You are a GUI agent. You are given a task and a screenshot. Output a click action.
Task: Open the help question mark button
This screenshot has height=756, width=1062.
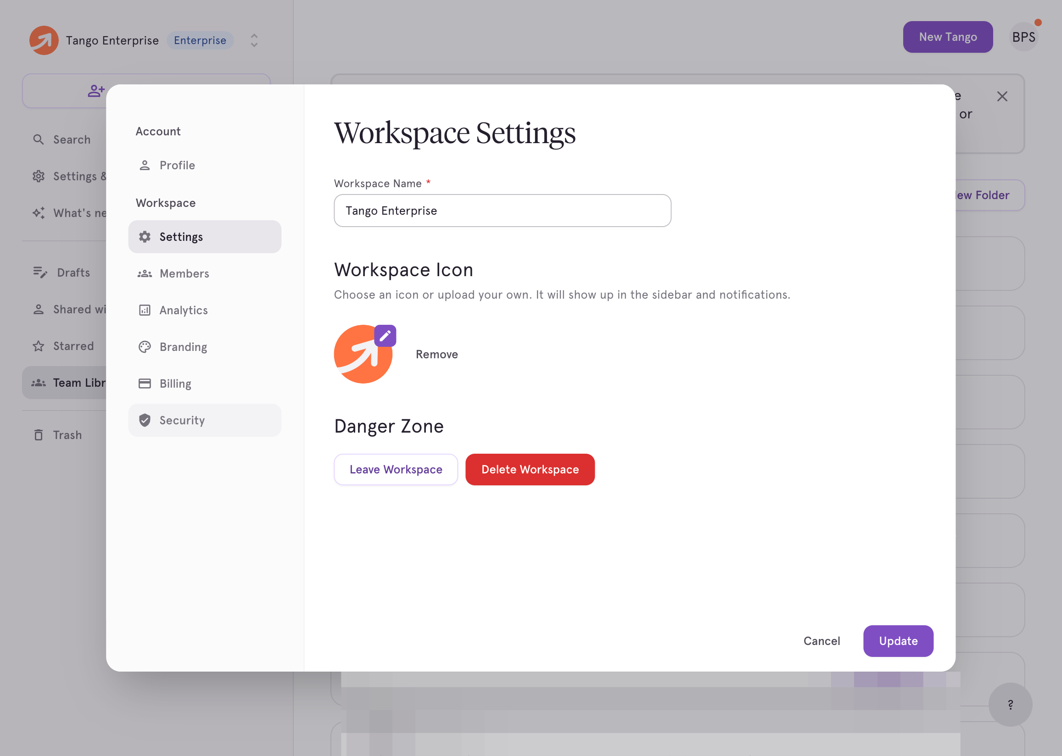1010,704
